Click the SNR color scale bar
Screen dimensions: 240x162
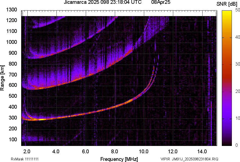coord(227,78)
